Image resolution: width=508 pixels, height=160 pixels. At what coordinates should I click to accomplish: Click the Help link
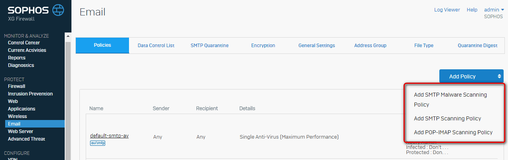[472, 10]
